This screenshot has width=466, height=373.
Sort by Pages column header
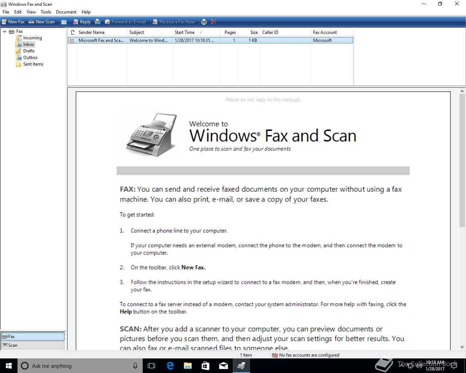(x=229, y=32)
